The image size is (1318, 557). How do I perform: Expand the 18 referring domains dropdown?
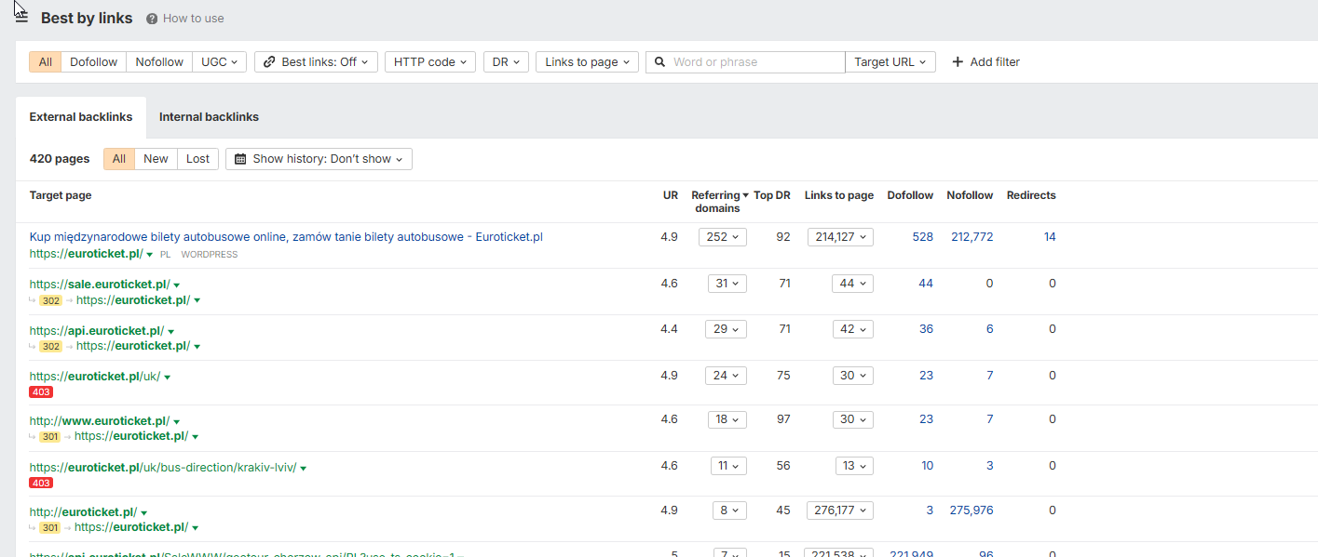726,419
